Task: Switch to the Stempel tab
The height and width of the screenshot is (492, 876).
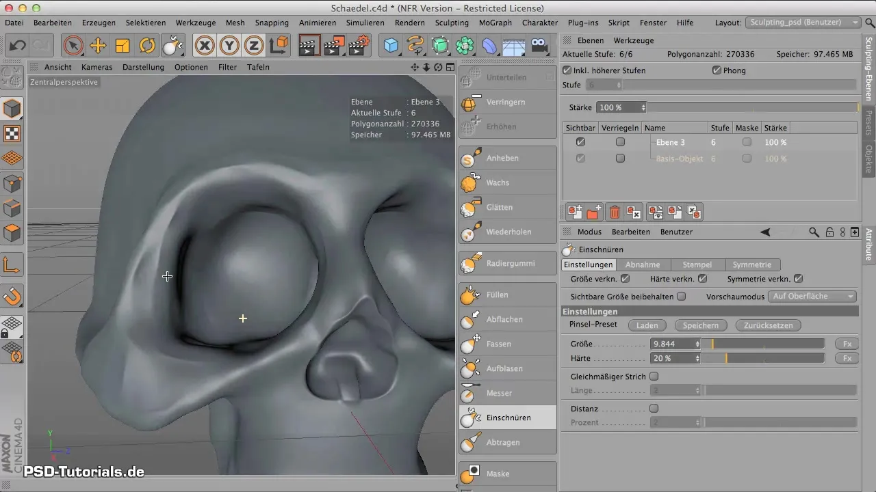Action: (x=697, y=264)
